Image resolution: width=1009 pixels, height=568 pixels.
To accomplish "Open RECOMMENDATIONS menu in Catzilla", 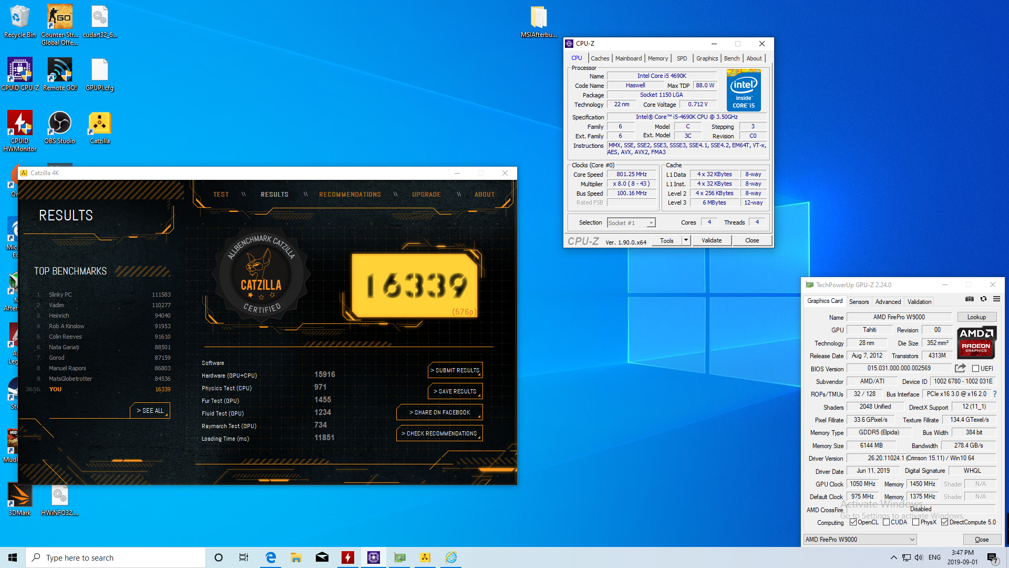I will coord(350,195).
